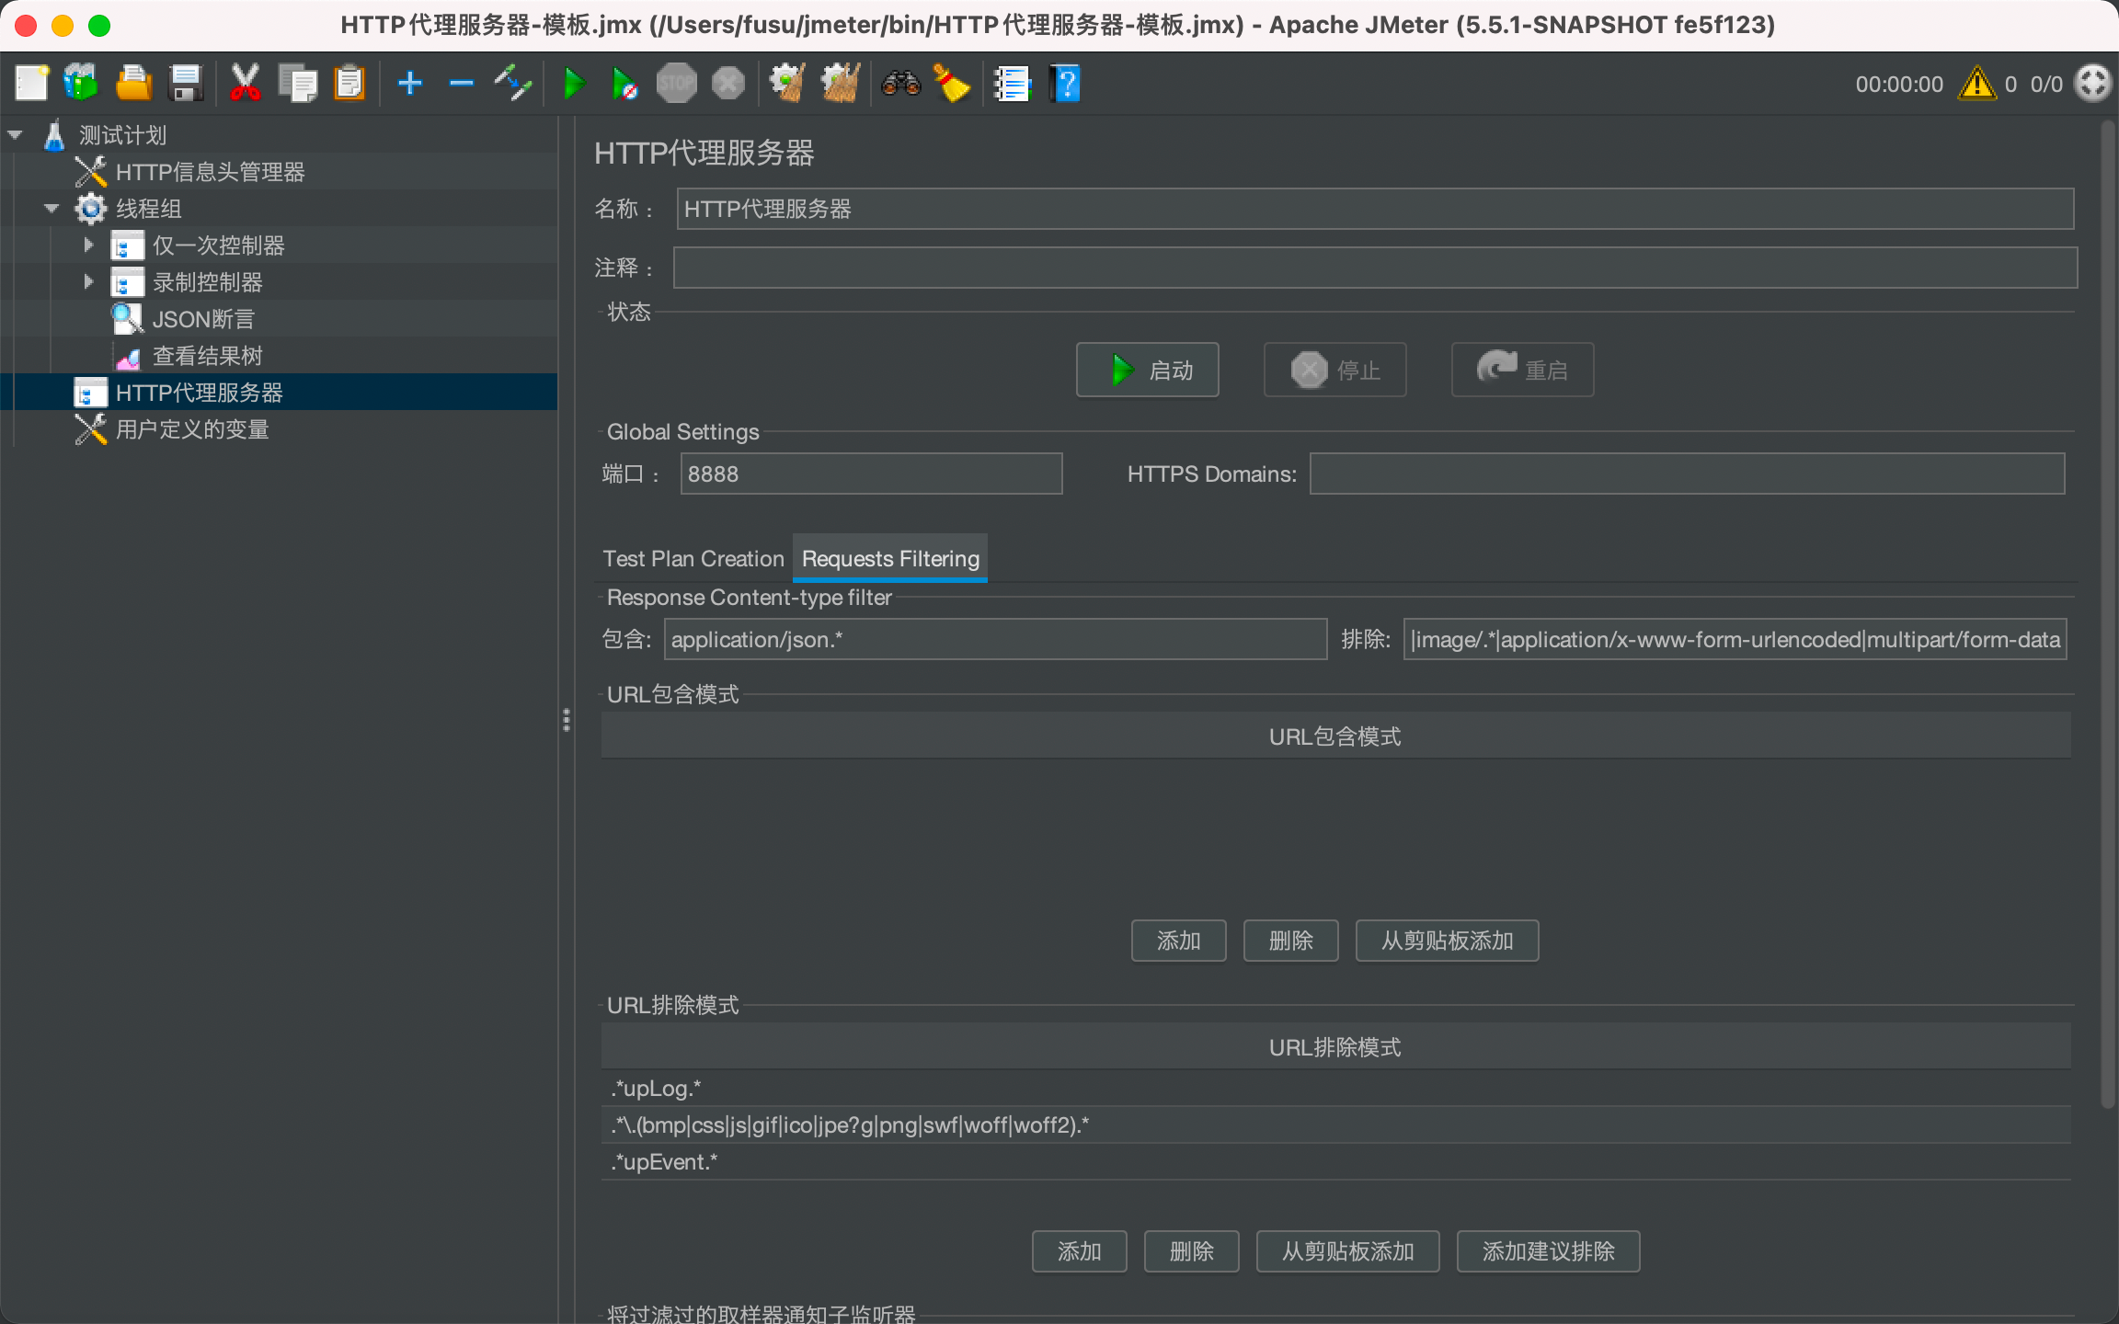Click the 端口 port input field
This screenshot has height=1324, width=2119.
[870, 474]
